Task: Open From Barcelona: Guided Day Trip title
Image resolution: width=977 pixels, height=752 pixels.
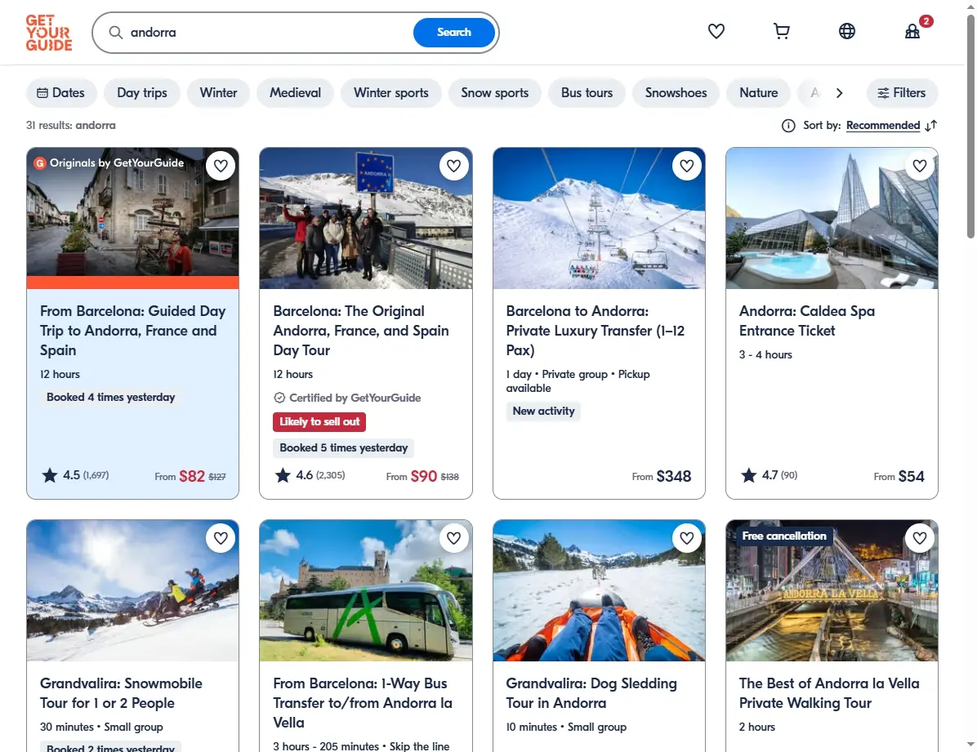Action: pos(132,331)
